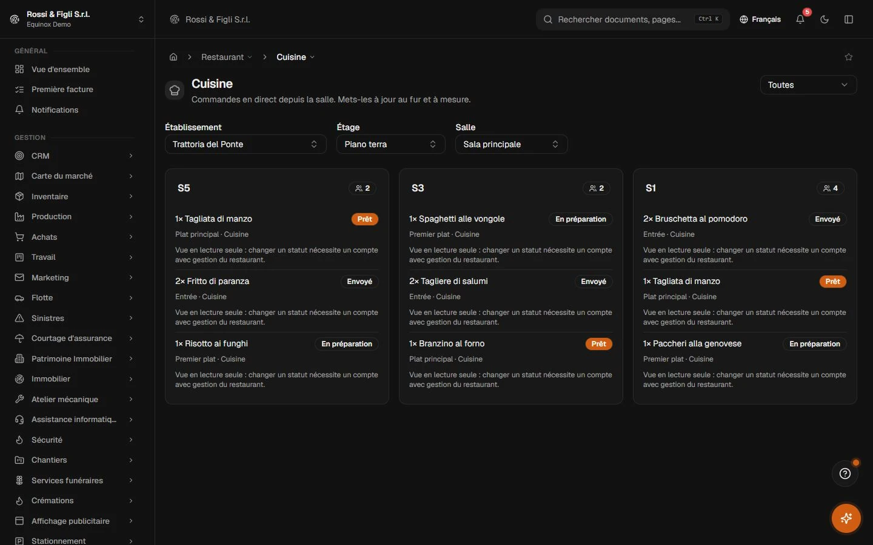
Task: Change language via the Français button
Action: point(760,19)
